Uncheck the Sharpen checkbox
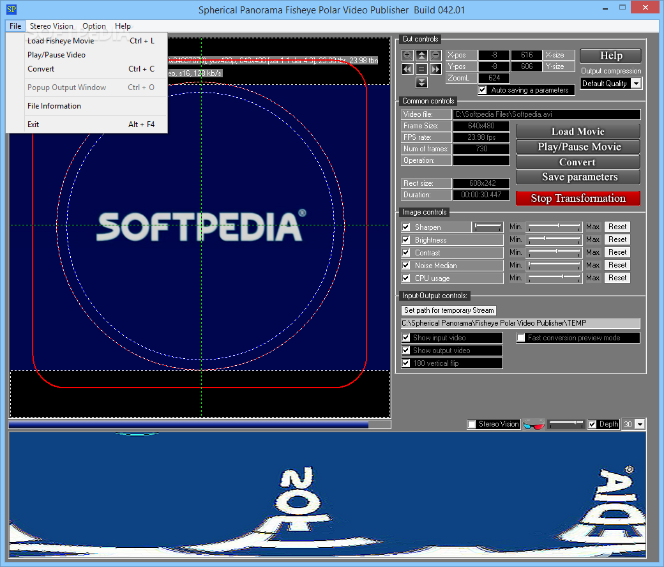Image resolution: width=664 pixels, height=567 pixels. tap(405, 227)
